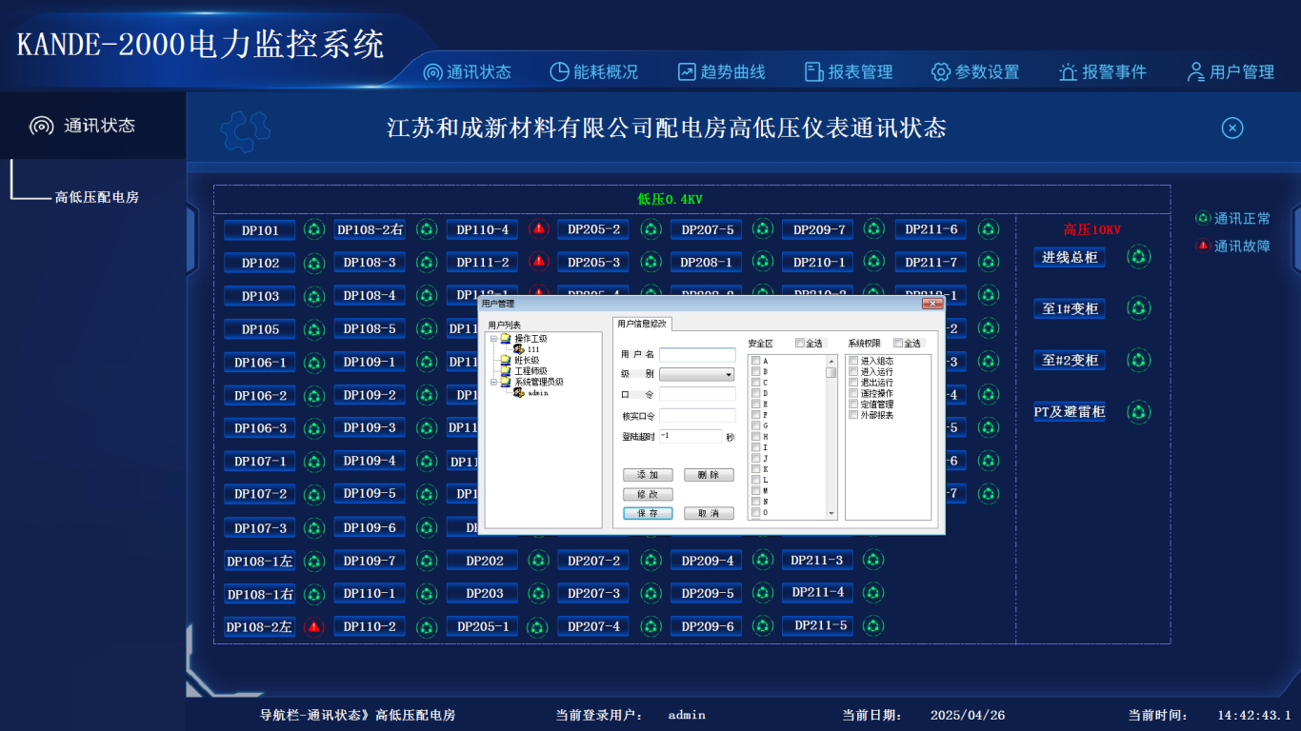Click the 保存 button
Screen dimensions: 1301x731
pos(648,513)
